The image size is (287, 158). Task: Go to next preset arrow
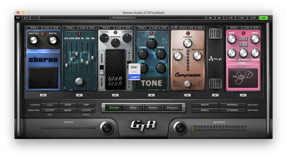219,18
